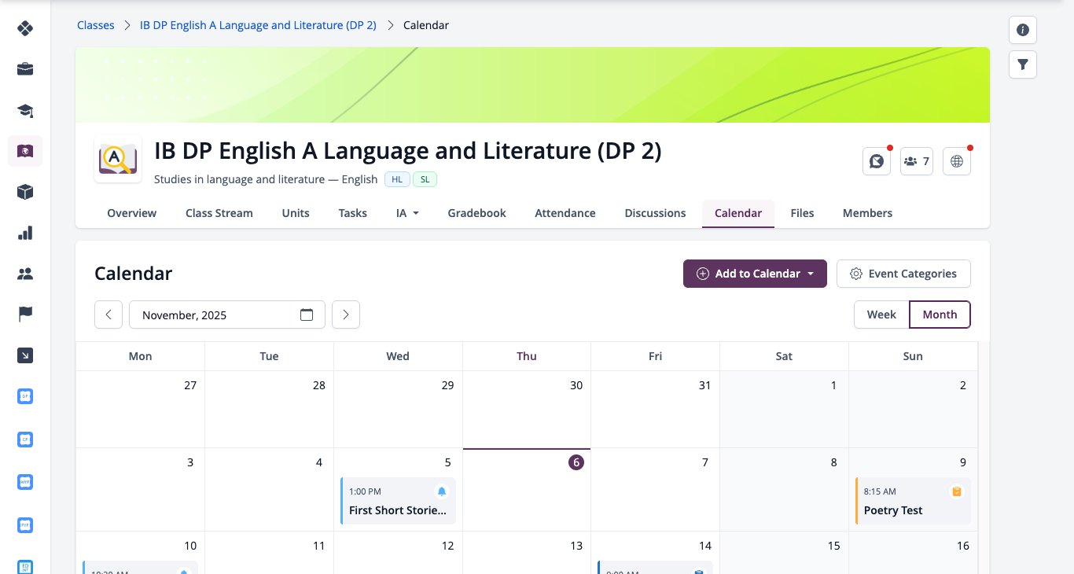Open the MYP blue badge sidebar icon
Image resolution: width=1074 pixels, height=574 pixels.
coord(25,481)
